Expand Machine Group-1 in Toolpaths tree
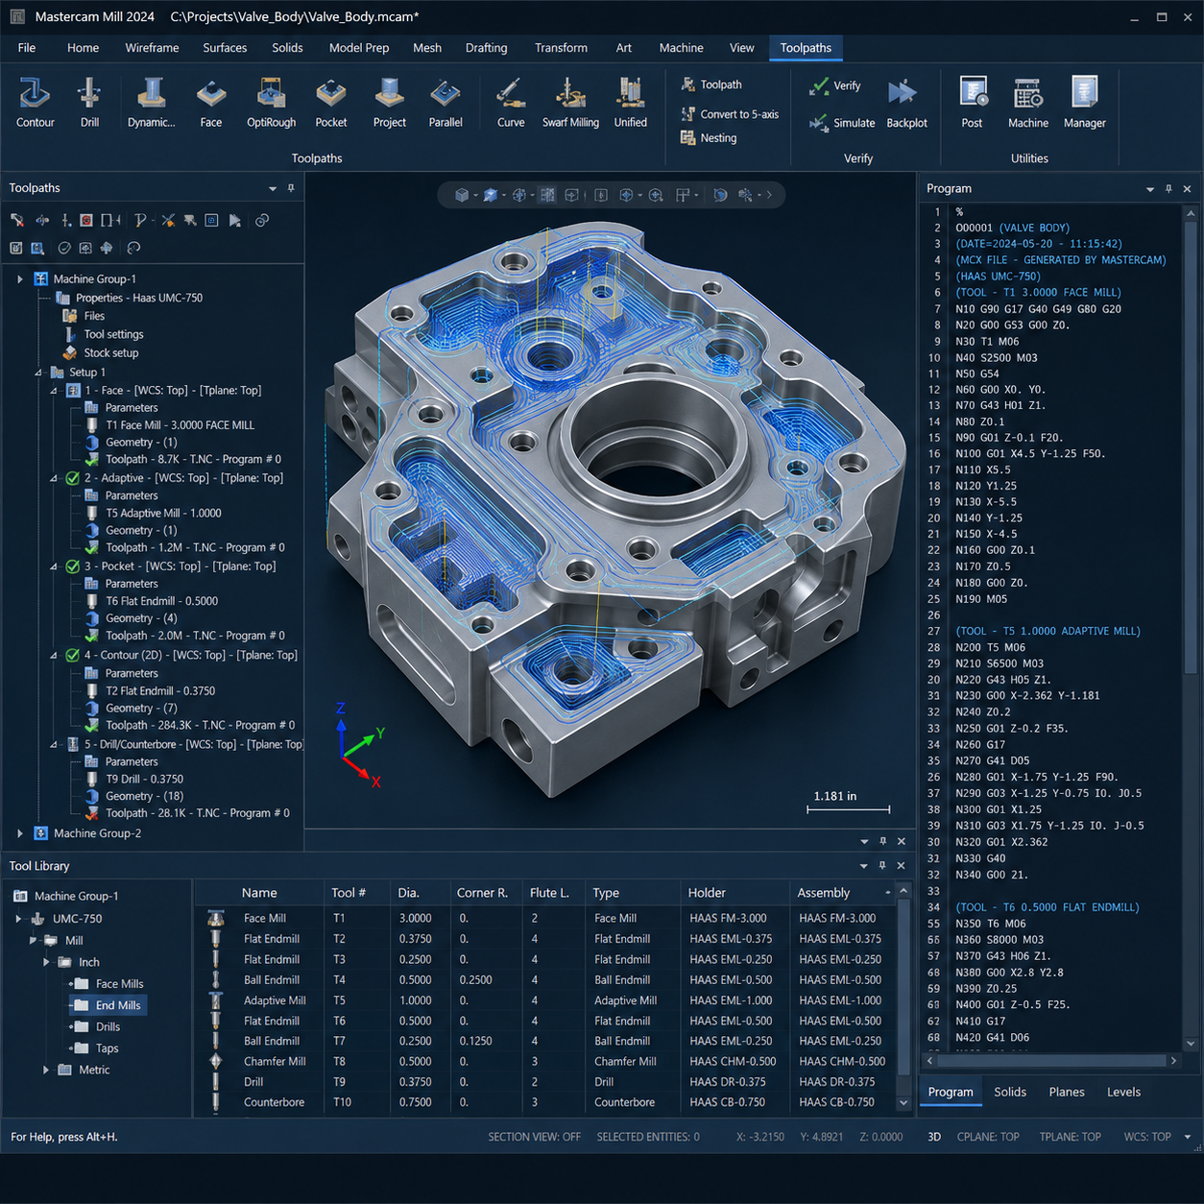1204x1204 pixels. pos(20,279)
